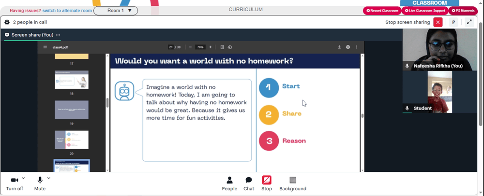Click the blue number 1 Start circle

[x=269, y=88]
